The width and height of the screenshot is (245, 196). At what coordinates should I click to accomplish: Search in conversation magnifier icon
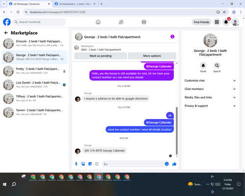pos(217,66)
